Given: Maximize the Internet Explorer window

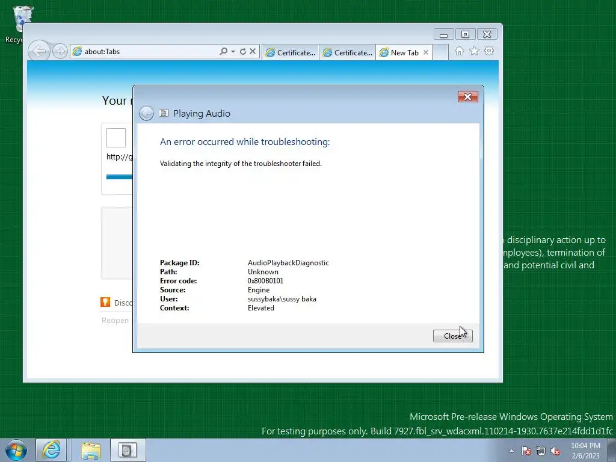Looking at the screenshot, I should [465, 34].
